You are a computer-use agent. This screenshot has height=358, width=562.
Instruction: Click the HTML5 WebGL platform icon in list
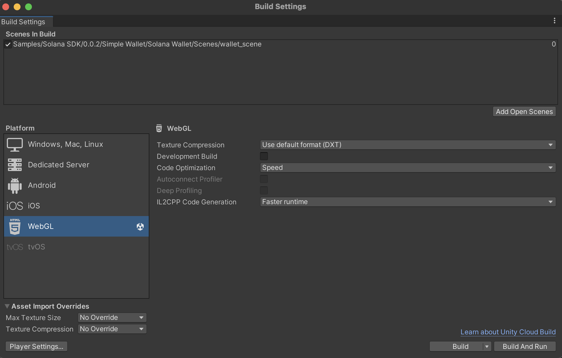[15, 226]
